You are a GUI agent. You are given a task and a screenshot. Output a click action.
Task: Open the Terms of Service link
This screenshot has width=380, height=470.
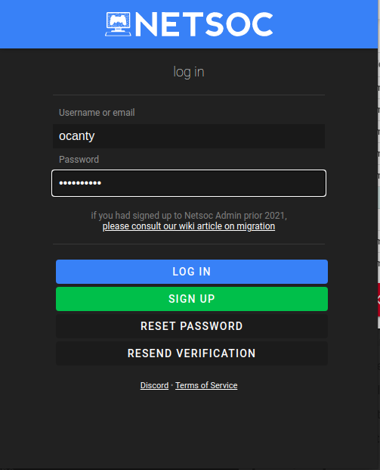pos(206,385)
